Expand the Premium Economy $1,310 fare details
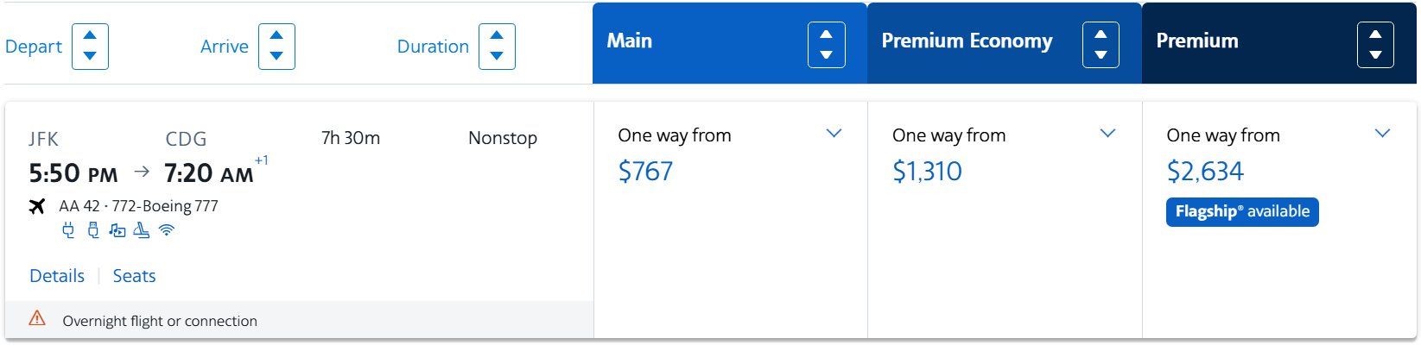The image size is (1421, 351). pos(1107,134)
